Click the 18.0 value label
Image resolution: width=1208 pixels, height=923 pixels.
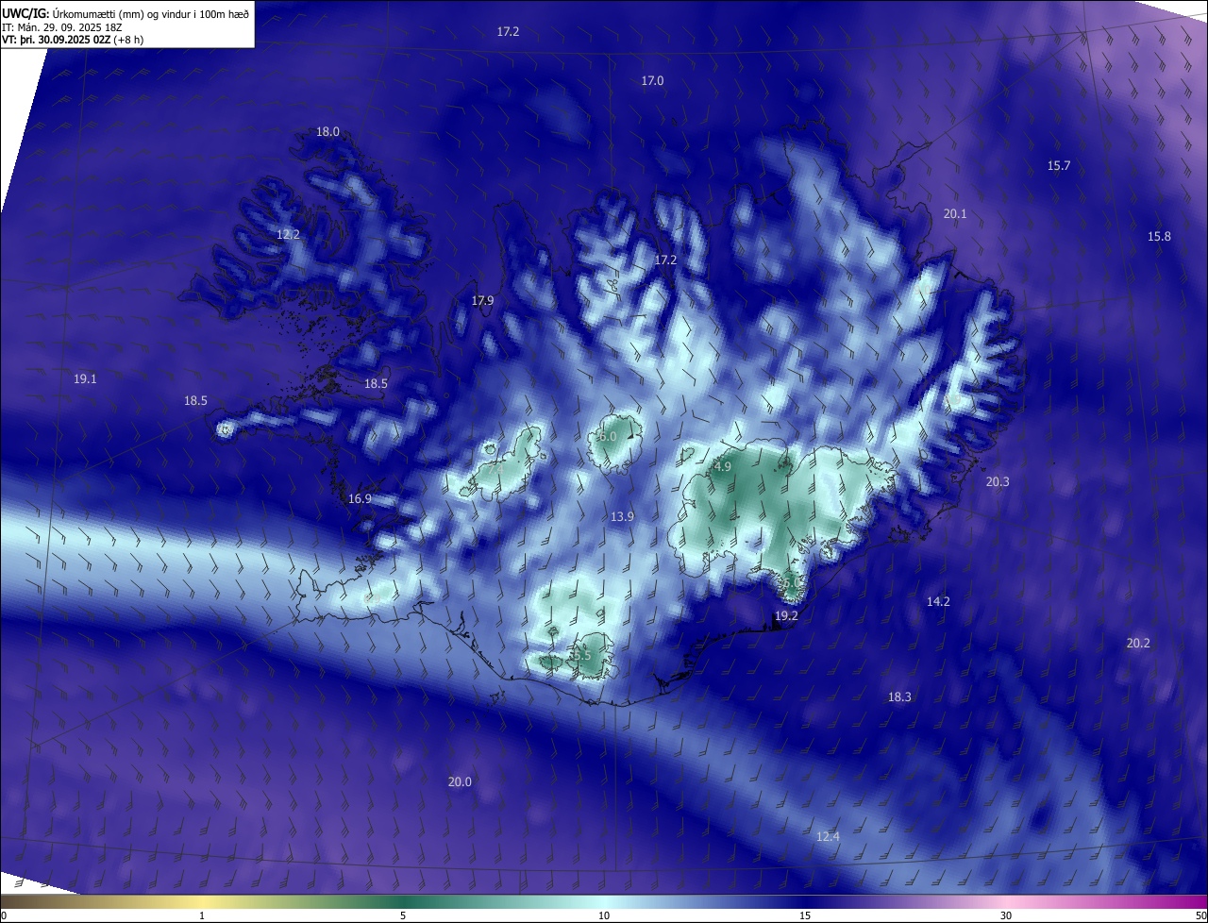pos(327,132)
